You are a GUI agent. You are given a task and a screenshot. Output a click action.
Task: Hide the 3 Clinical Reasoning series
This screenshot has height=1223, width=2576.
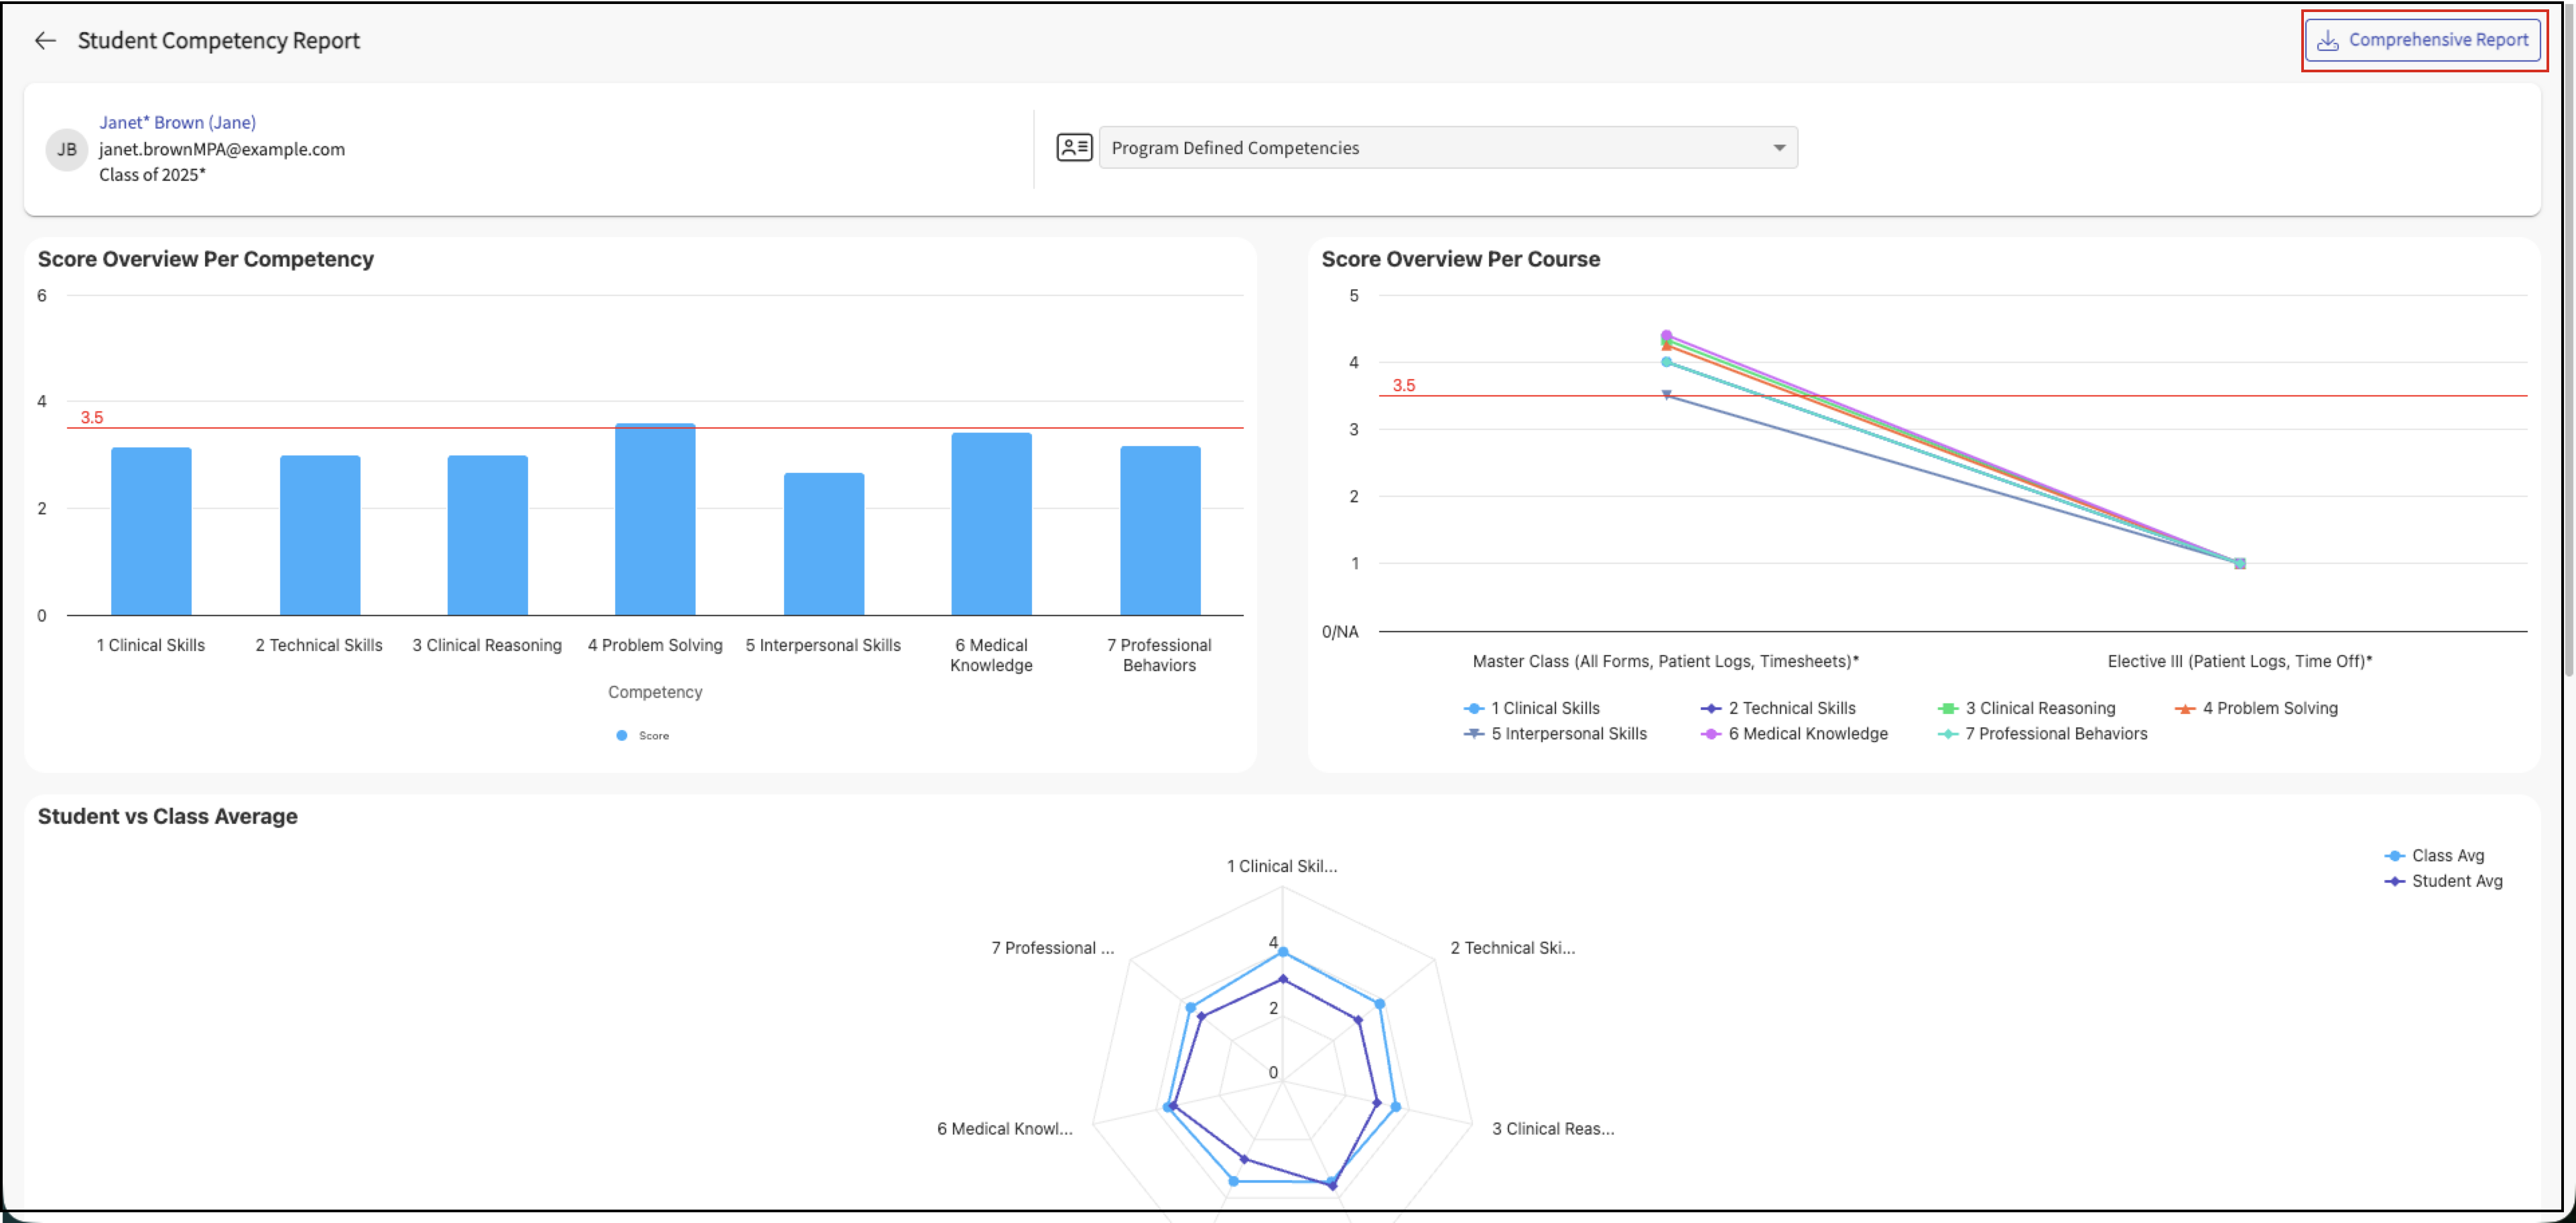coord(2039,709)
